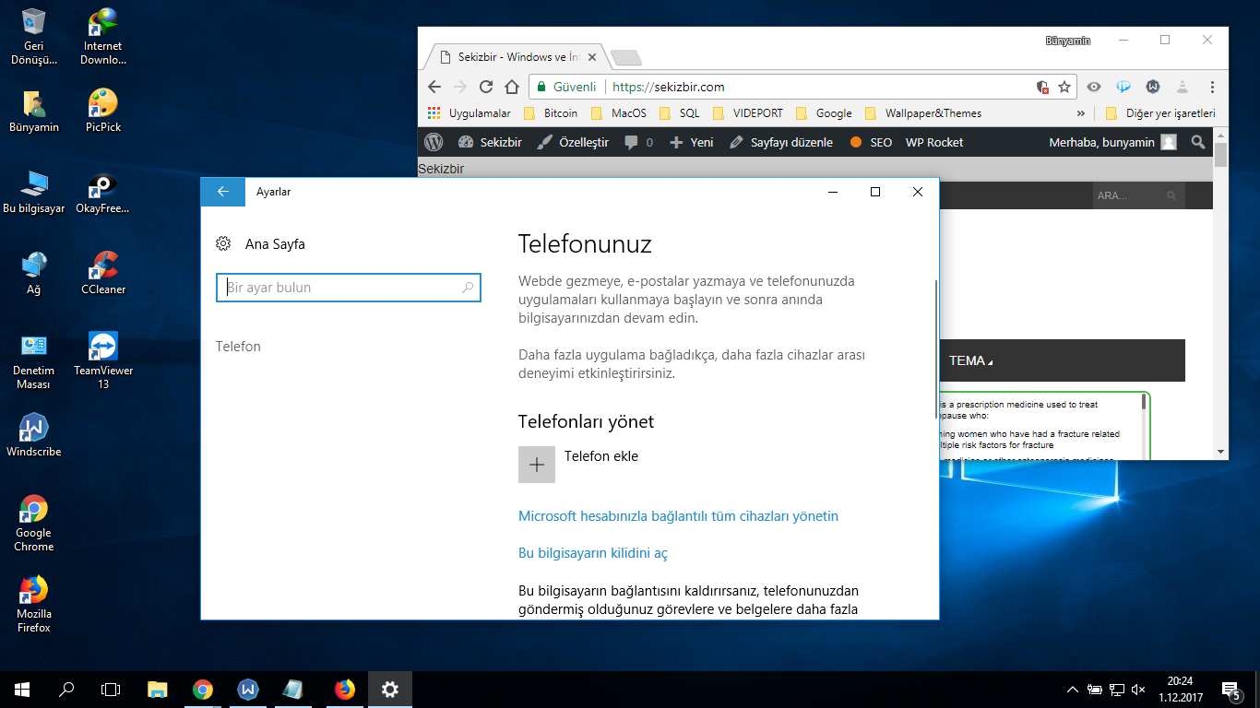1260x708 pixels.
Task: Open Ağ network desktop icon
Action: coord(34,274)
